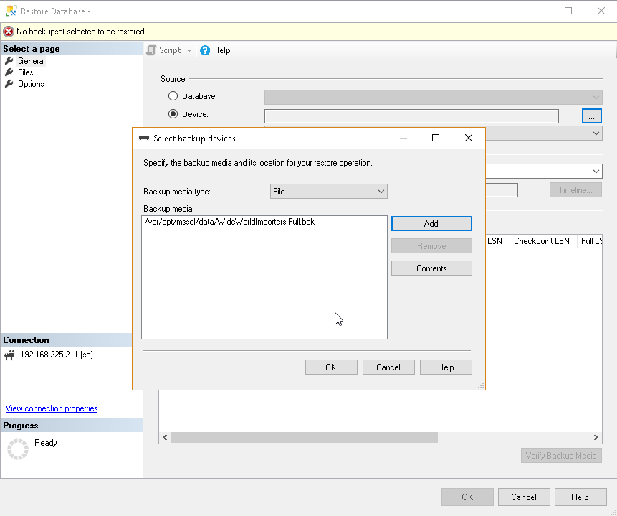The image size is (617, 516).
Task: Expand the dropdown below the Device field
Action: click(x=596, y=133)
